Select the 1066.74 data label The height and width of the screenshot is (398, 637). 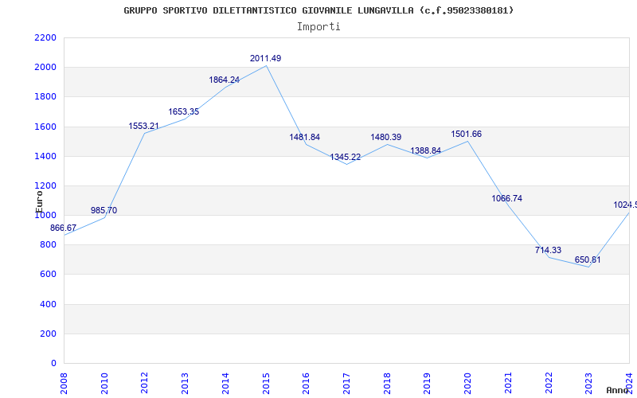[507, 198]
